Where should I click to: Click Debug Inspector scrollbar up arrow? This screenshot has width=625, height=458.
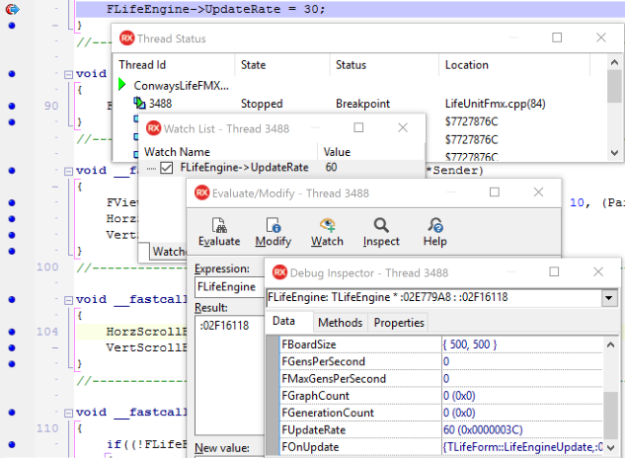(x=610, y=344)
